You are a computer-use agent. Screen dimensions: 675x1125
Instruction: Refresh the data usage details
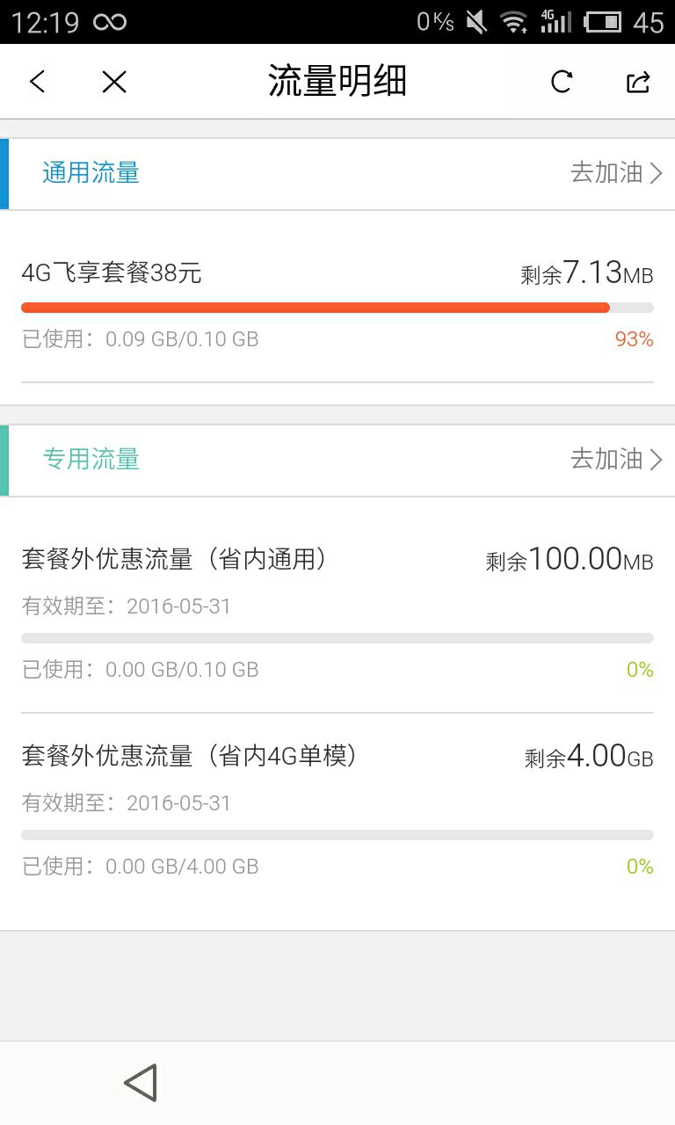coord(562,82)
